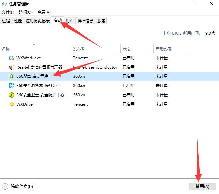Collapse to brief view via the 简略信息 arrow icon

point(5,187)
